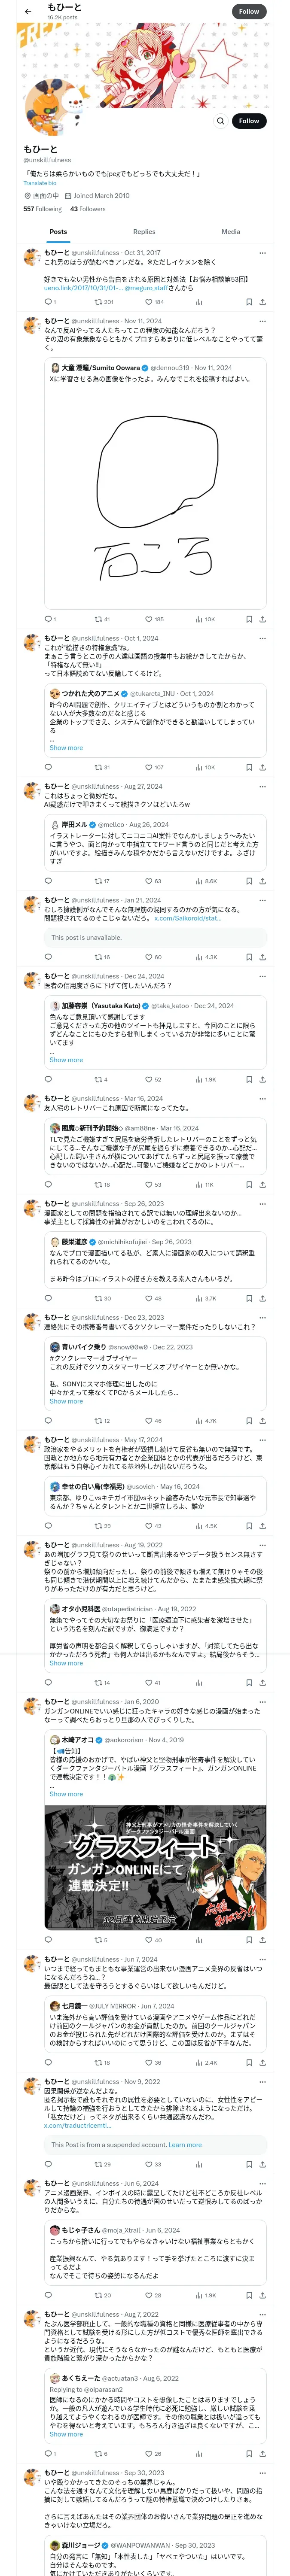290x2576 pixels.
Task: Click the back arrow at the top
Action: pos(27,11)
